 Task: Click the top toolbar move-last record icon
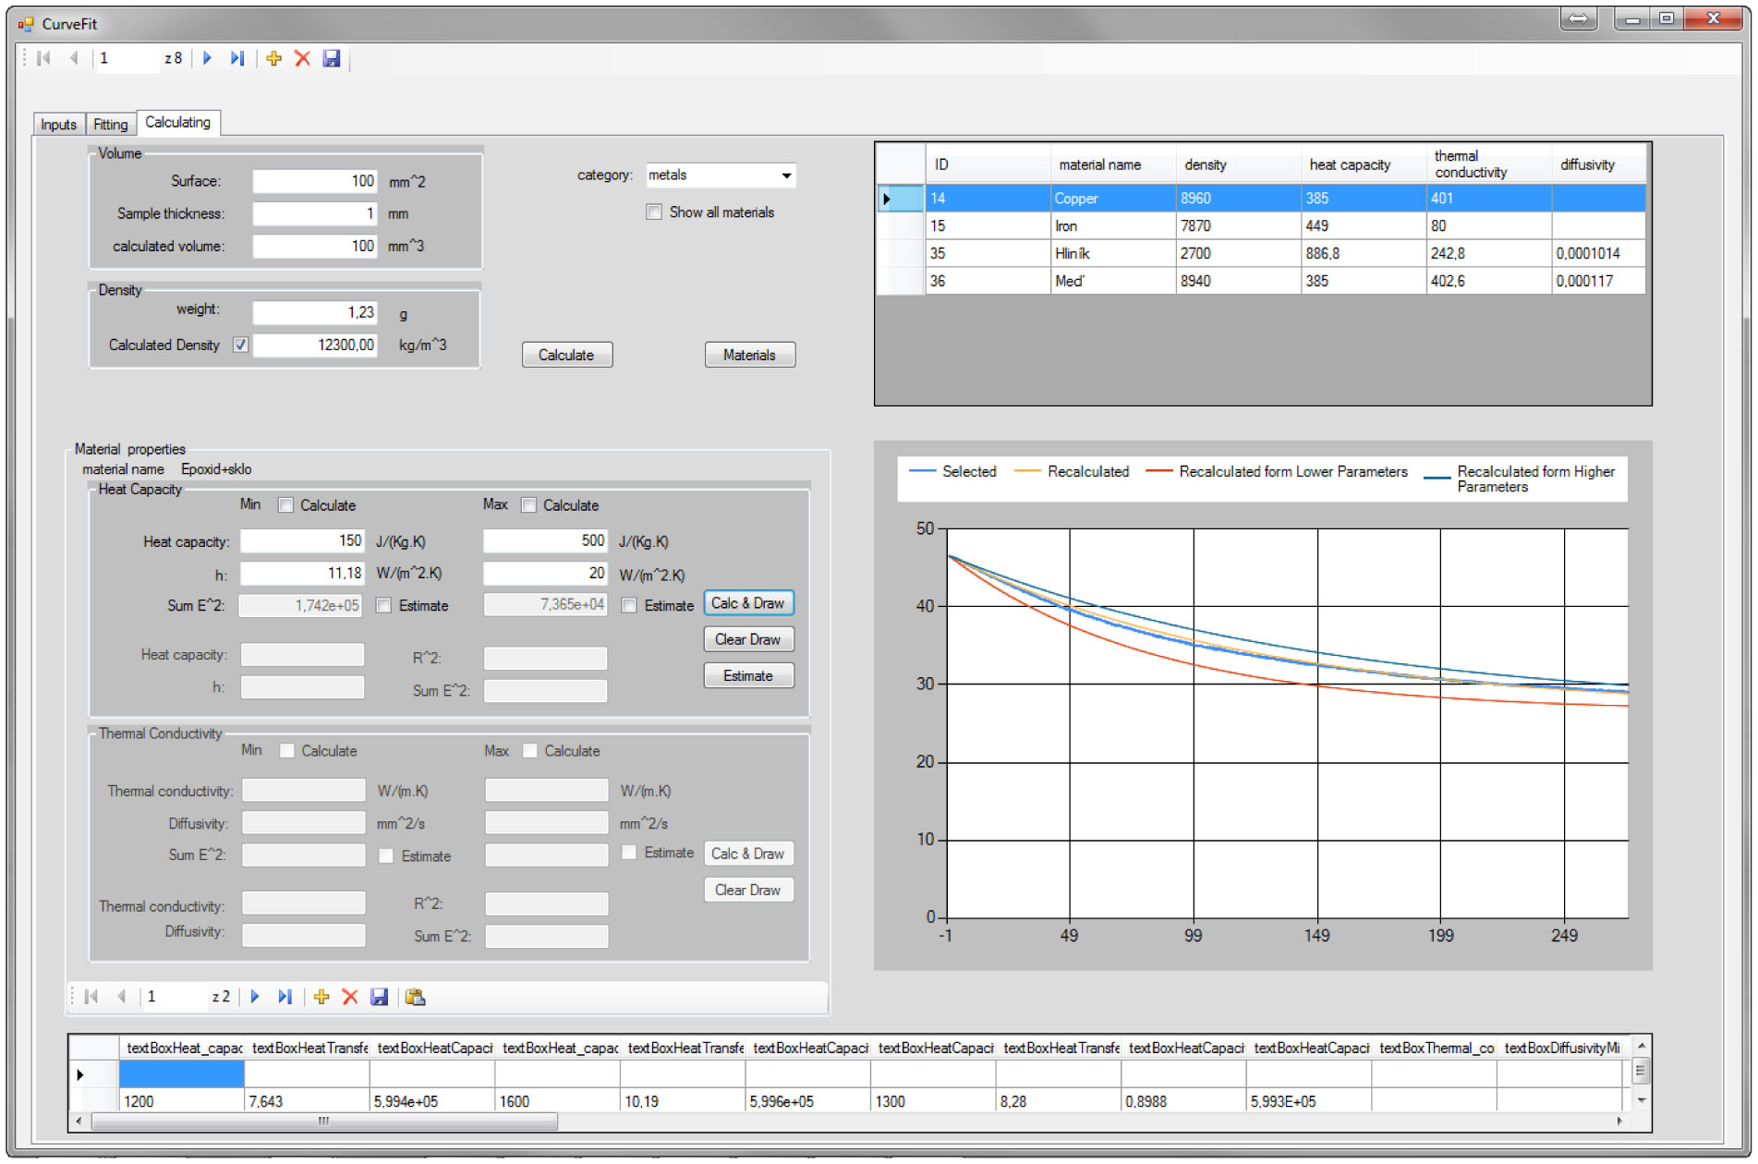pyautogui.click(x=237, y=58)
